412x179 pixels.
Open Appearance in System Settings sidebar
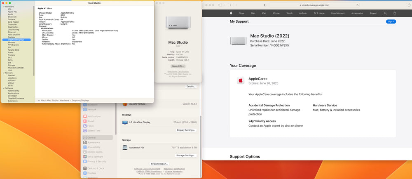click(92, 142)
